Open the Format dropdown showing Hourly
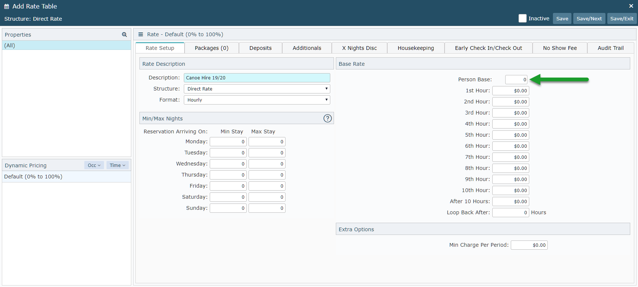Viewport: 638px width, 287px height. coord(257,100)
